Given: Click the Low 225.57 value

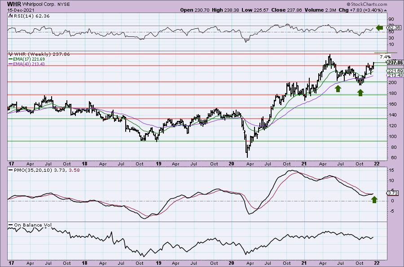Looking at the screenshot, I should point(255,10).
